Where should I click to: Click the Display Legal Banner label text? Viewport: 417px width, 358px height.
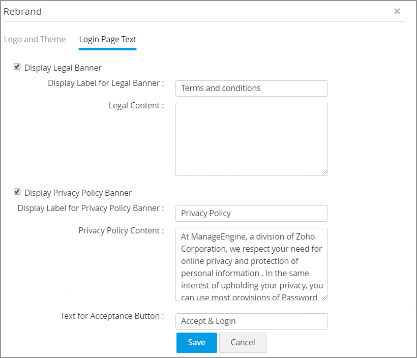[63, 68]
